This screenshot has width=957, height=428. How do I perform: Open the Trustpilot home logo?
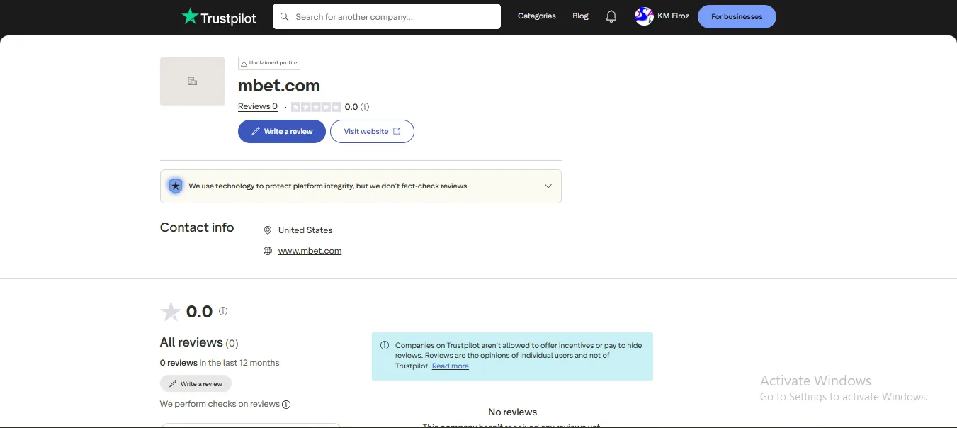click(x=219, y=16)
